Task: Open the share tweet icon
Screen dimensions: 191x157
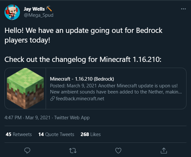Action: pos(164,151)
